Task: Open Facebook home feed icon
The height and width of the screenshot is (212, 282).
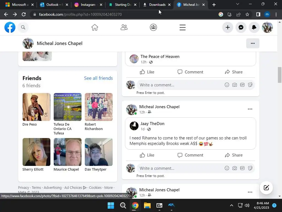Action: tap(95, 27)
